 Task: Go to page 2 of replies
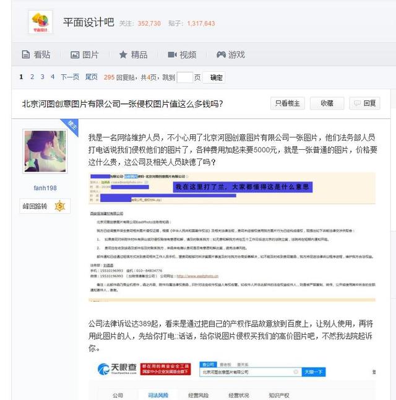tap(32, 77)
